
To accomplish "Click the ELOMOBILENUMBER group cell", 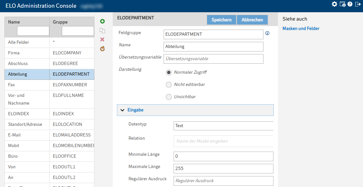I will 72,146.
